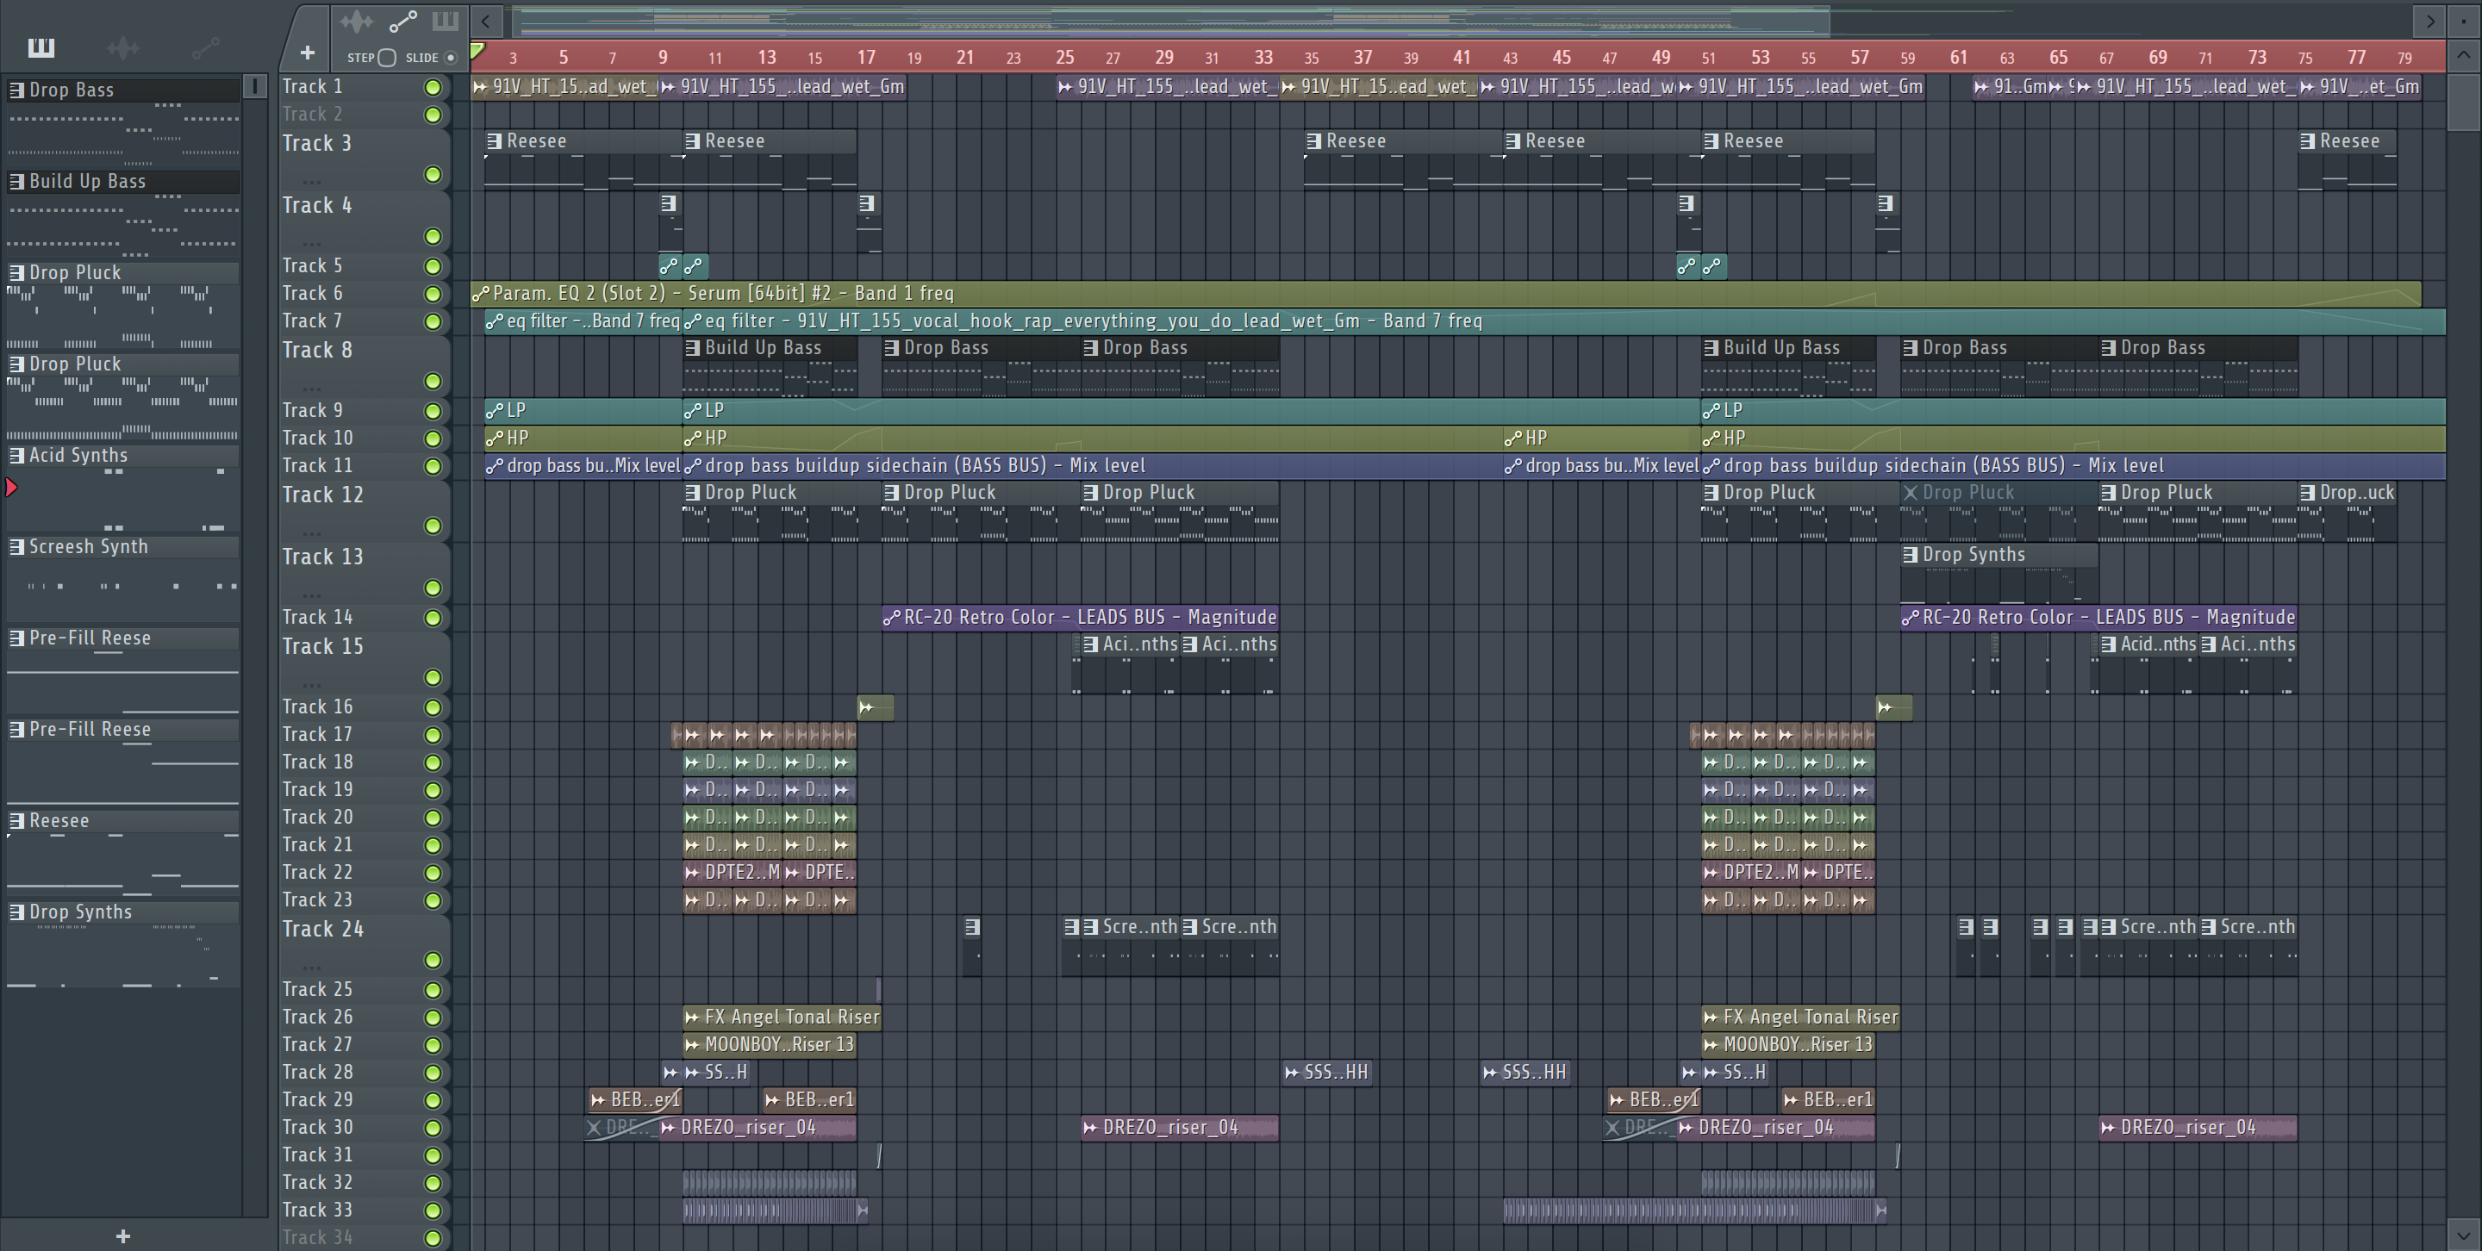Mute Track 30 with its green LED
The height and width of the screenshot is (1251, 2482).
[x=433, y=1128]
